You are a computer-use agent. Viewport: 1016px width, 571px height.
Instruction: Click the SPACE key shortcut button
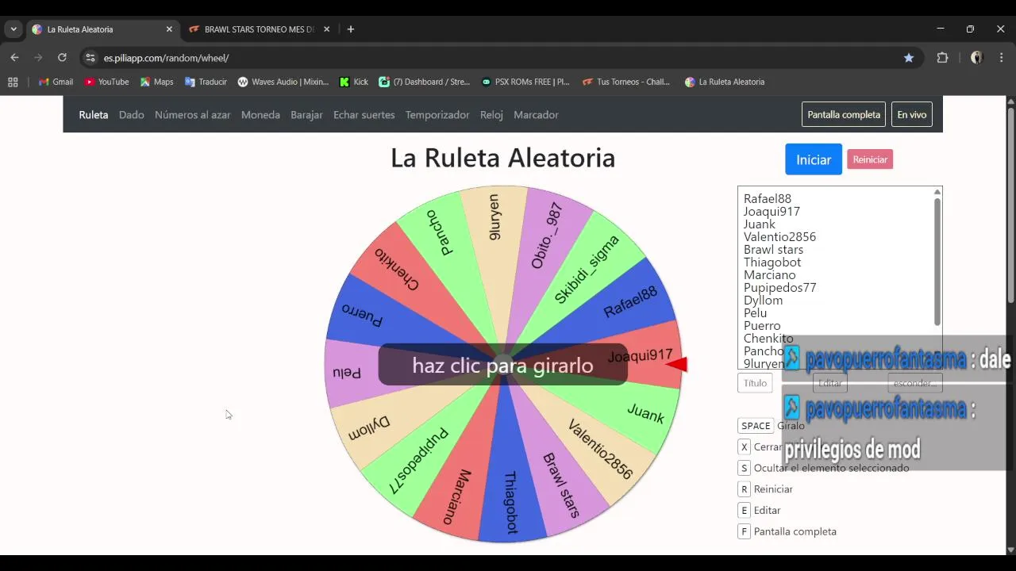point(756,426)
